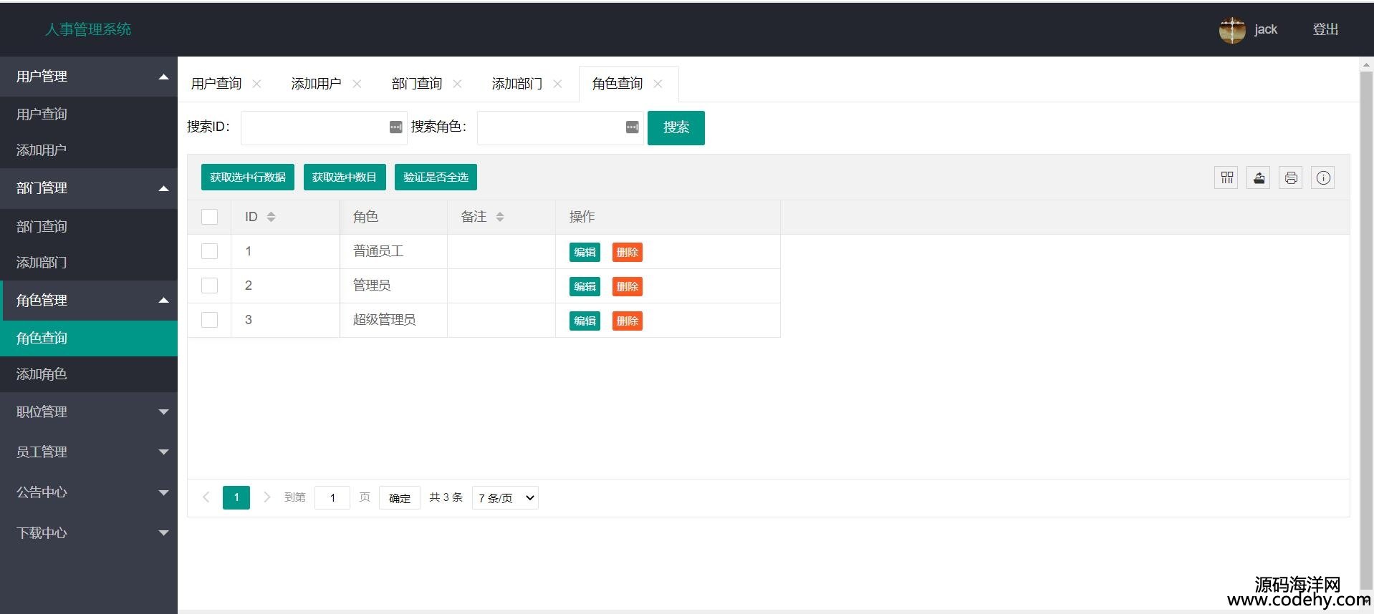Switch to the 部门查询 tab
Image resolution: width=1374 pixels, height=614 pixels.
(417, 84)
